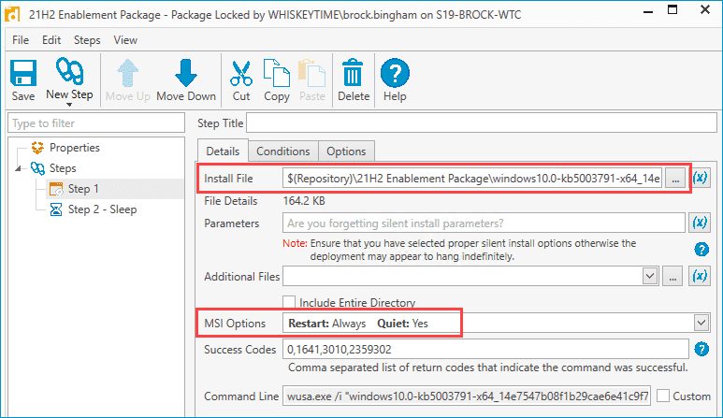Save the package with the floppy icon
Image resolution: width=723 pixels, height=418 pixels.
23,79
